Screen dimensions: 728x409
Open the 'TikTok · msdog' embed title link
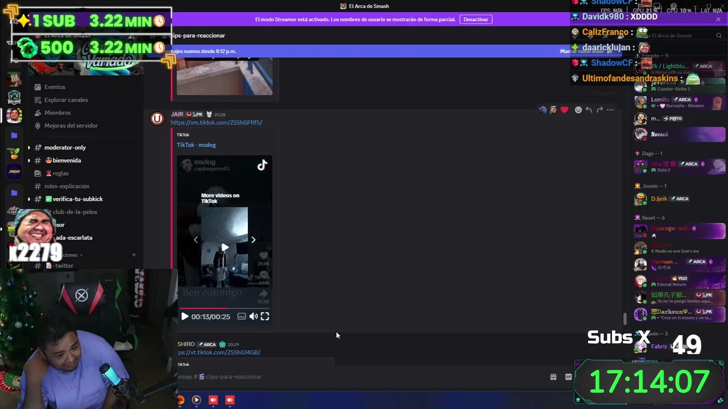[196, 145]
